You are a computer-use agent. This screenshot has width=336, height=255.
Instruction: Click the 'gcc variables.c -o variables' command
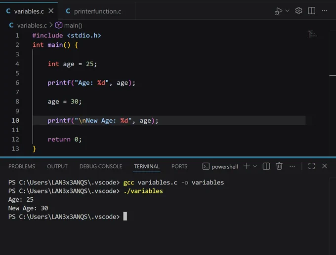[173, 182]
